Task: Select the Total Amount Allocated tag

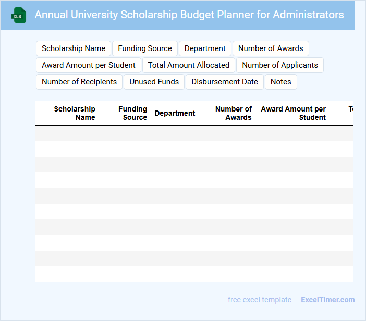Action: 189,65
